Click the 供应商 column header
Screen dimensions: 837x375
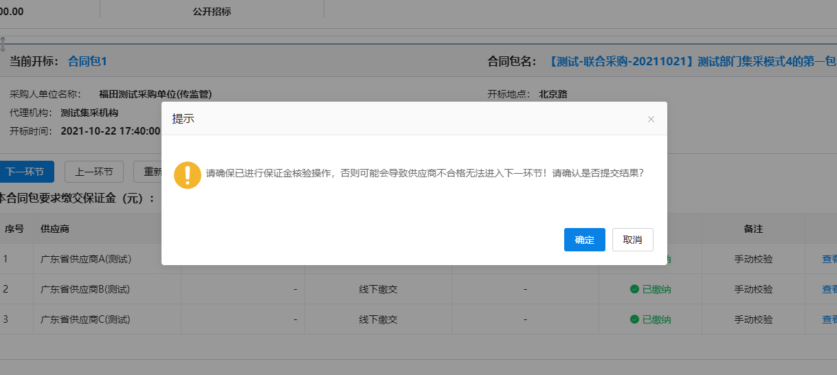(x=55, y=229)
